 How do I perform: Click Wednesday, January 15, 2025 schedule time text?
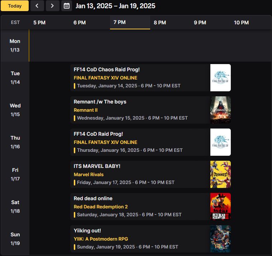132,118
